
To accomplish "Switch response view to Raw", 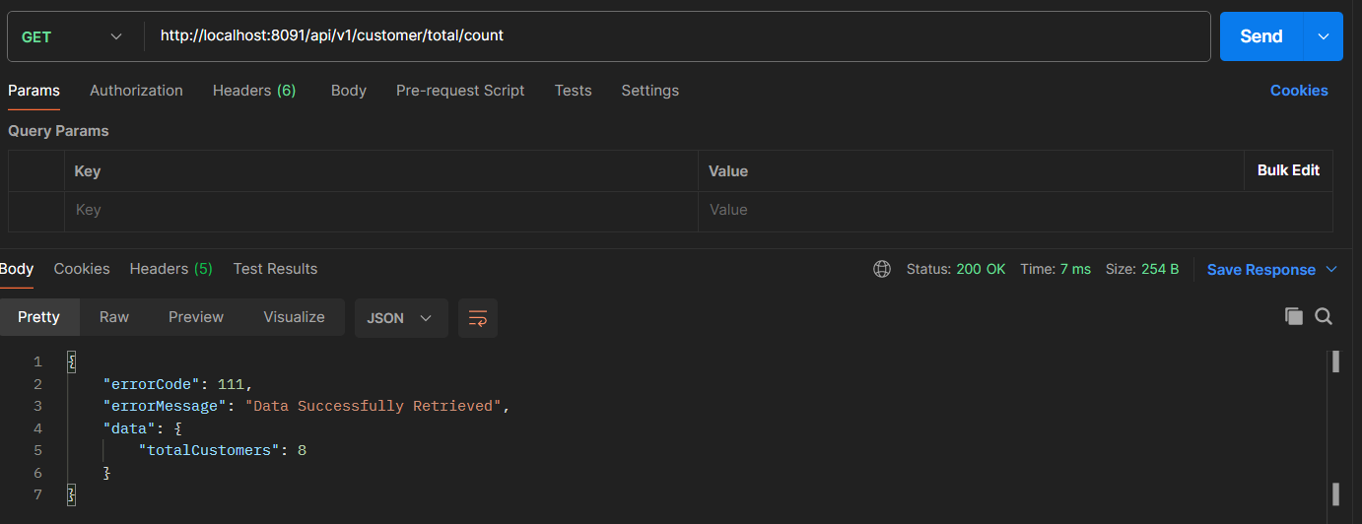I will point(114,317).
